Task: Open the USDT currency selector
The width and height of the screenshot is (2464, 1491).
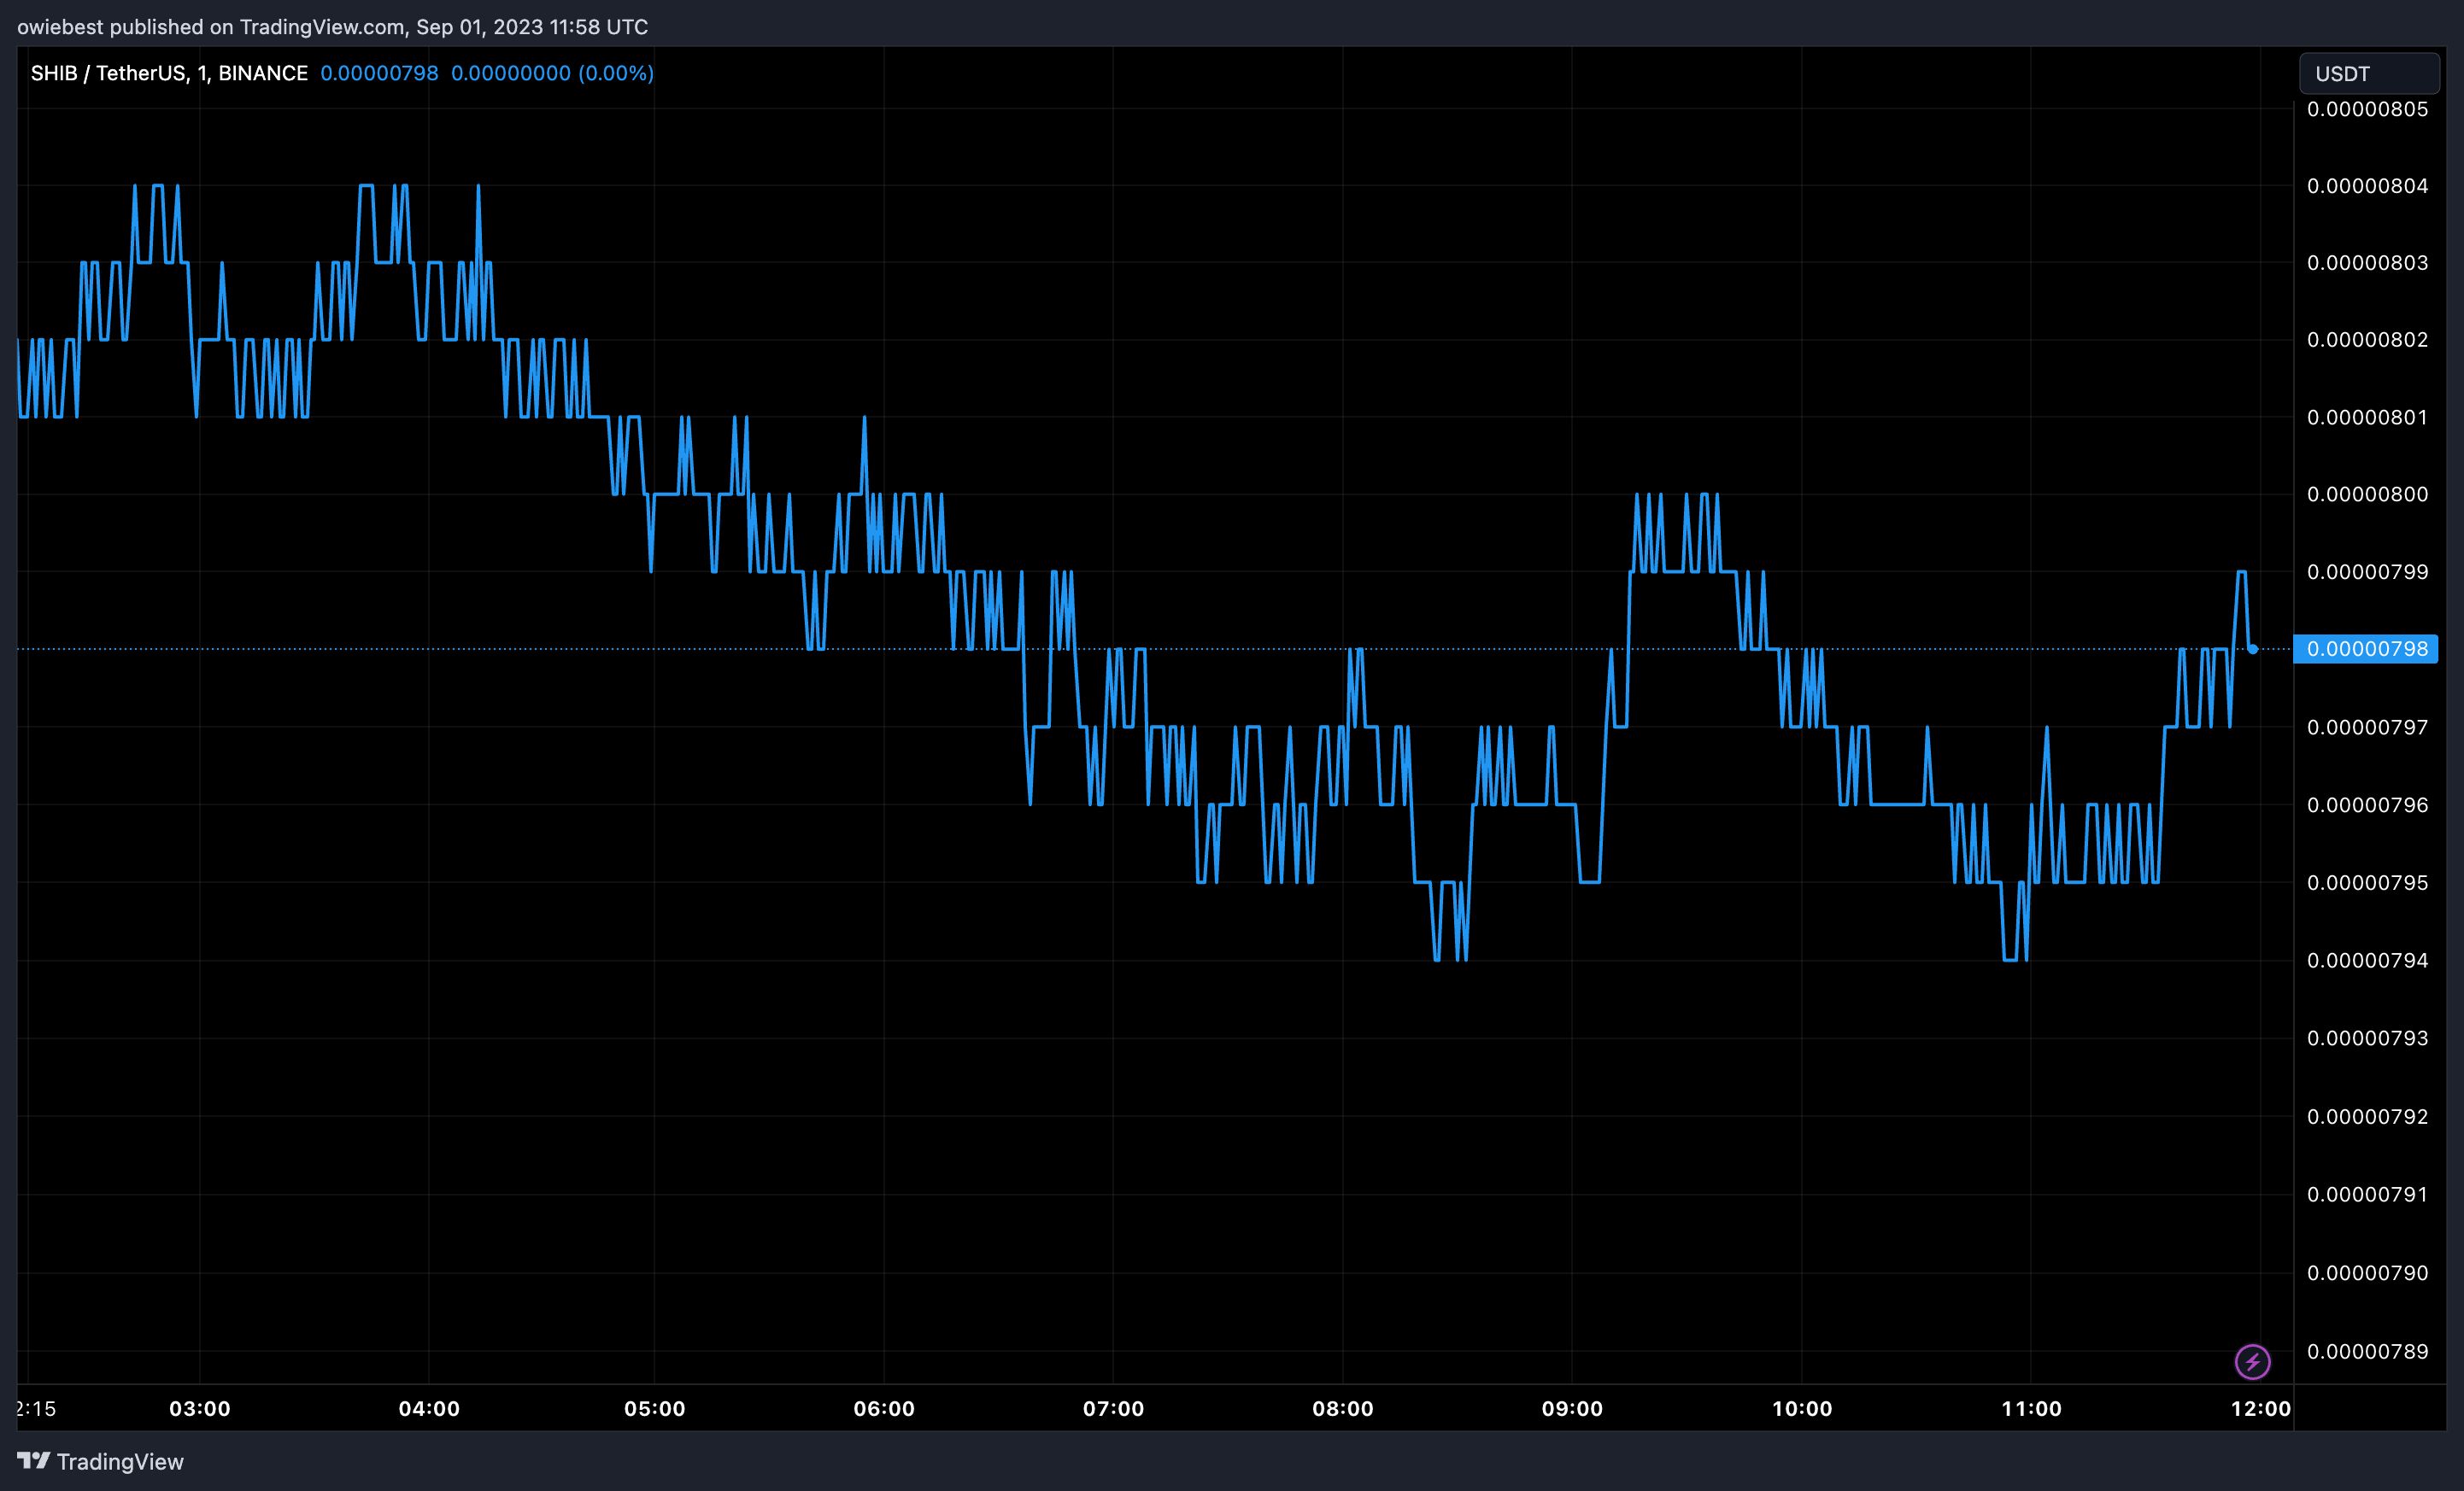Action: (x=2368, y=74)
